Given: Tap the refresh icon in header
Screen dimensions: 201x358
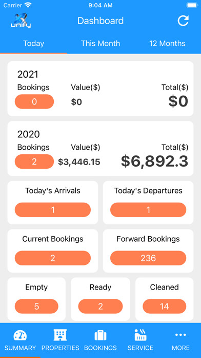Looking at the screenshot, I should coord(183,21).
